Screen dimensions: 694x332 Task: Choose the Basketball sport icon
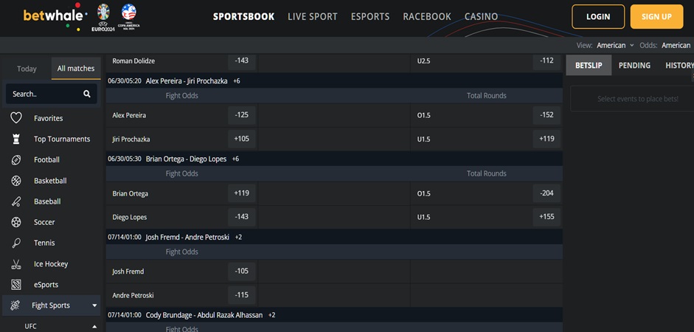click(16, 181)
